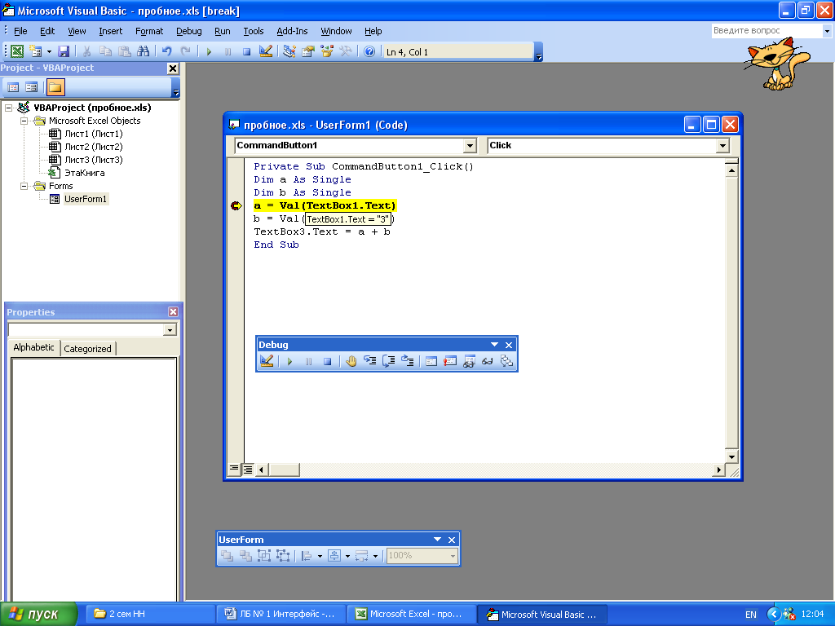Switch to Microsoft Excel taskbar button

(x=412, y=615)
